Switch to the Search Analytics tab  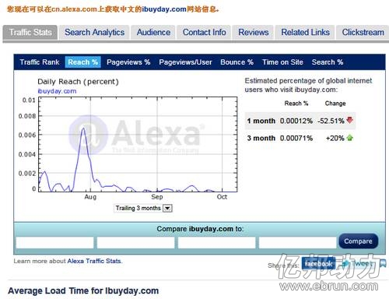point(94,33)
